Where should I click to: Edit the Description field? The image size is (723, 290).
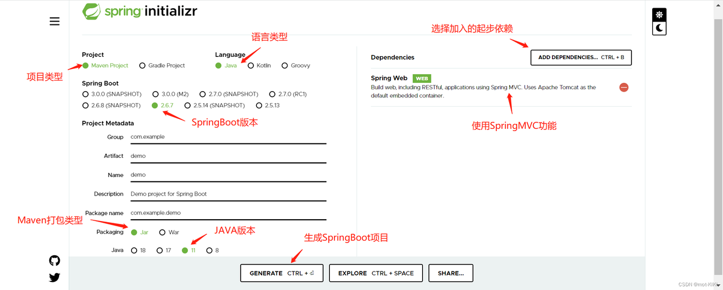[x=227, y=194]
